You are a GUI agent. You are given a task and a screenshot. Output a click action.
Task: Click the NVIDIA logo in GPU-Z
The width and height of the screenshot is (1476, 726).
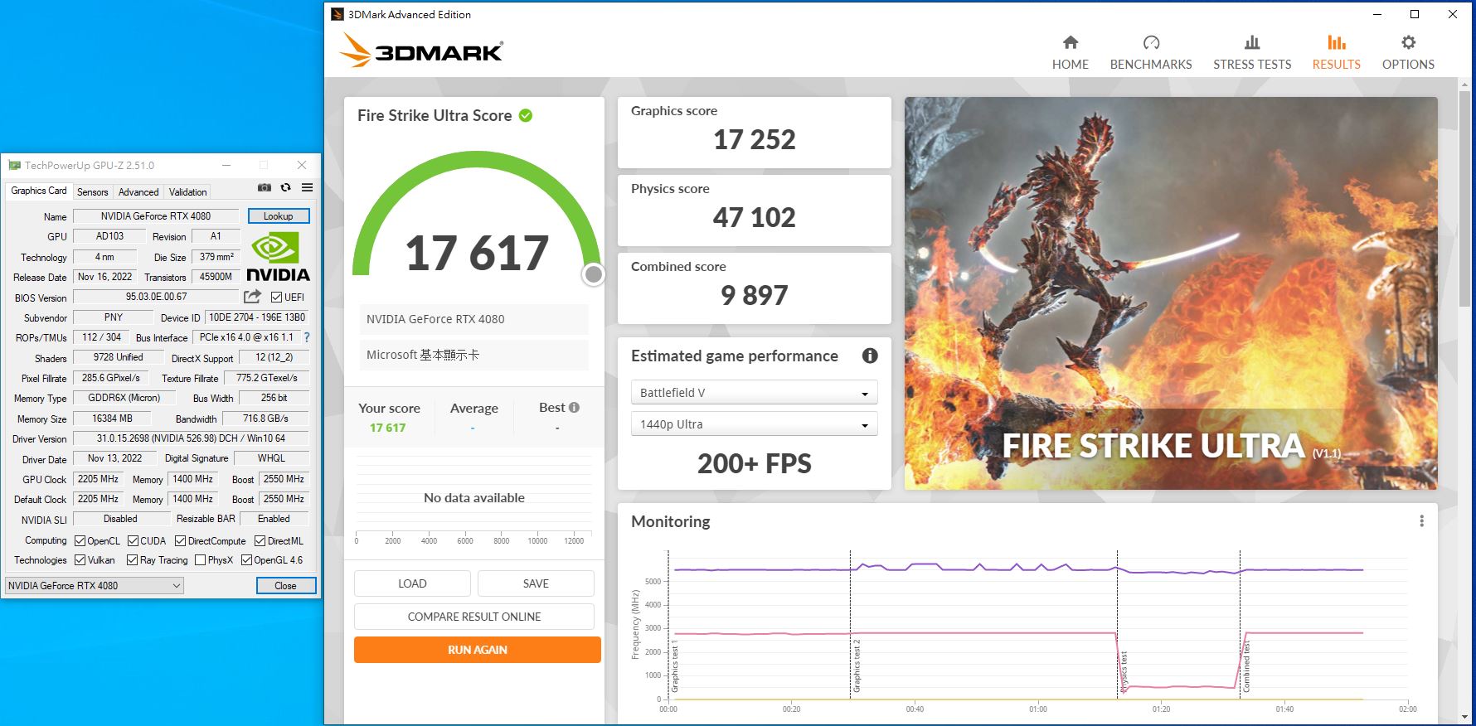278,257
